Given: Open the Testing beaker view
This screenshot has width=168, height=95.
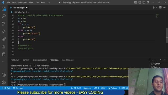Looking at the screenshot, I should click(4, 47).
